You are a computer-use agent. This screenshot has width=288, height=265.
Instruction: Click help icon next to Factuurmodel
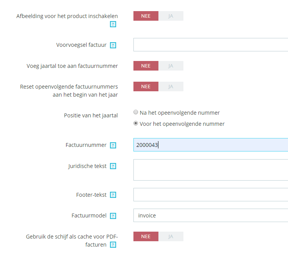[x=113, y=216]
